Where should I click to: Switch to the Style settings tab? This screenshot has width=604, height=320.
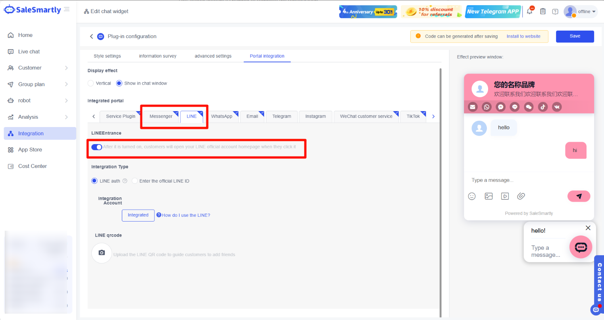[x=107, y=56]
